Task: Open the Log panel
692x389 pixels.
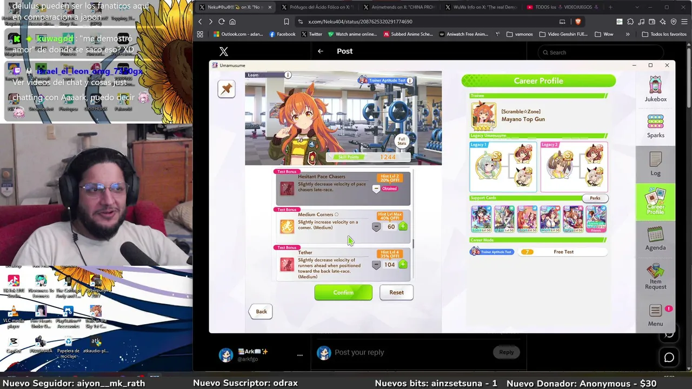Action: pyautogui.click(x=655, y=164)
